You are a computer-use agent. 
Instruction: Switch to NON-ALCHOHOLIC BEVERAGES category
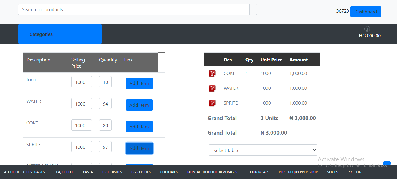point(212,172)
